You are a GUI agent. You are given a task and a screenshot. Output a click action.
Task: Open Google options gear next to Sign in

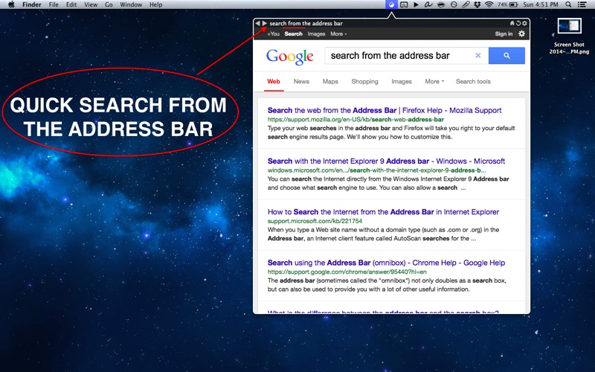pyautogui.click(x=522, y=33)
